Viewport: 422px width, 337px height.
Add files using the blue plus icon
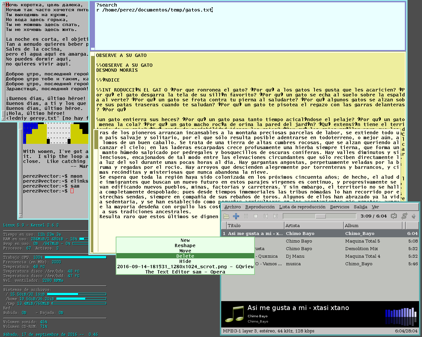(236, 216)
